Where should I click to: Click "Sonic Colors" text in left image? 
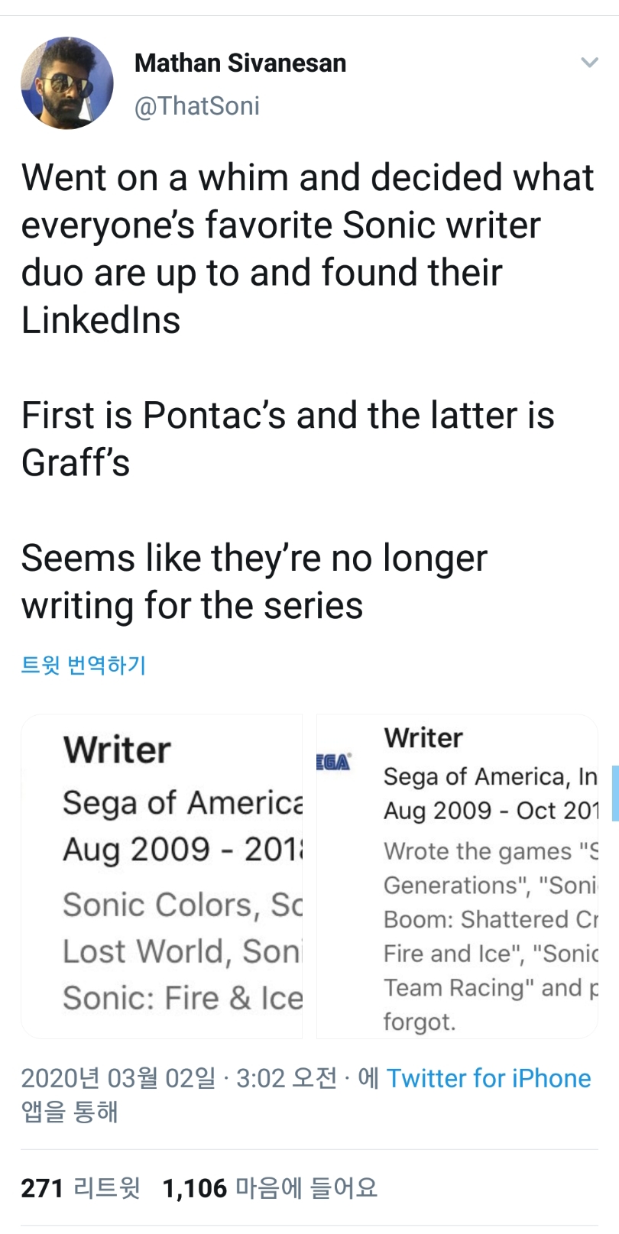click(157, 905)
